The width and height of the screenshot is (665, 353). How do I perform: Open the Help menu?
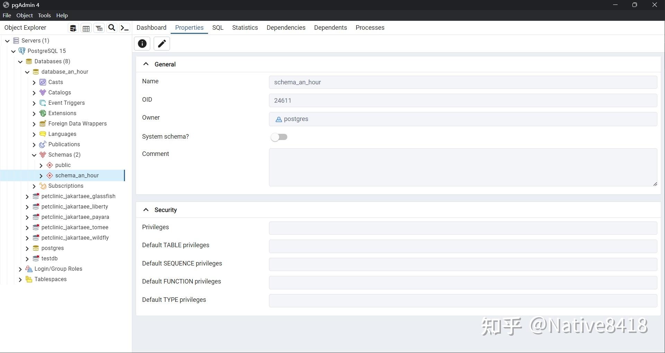coord(62,15)
